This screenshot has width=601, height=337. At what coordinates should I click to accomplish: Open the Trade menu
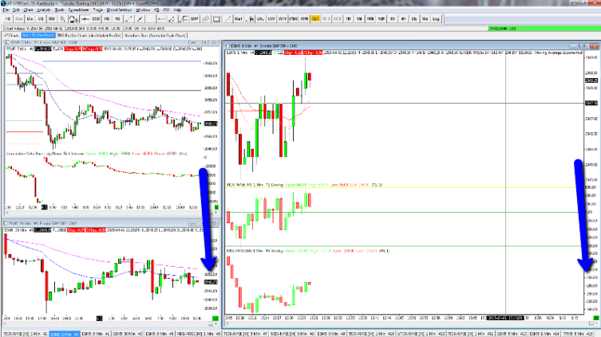(97, 10)
